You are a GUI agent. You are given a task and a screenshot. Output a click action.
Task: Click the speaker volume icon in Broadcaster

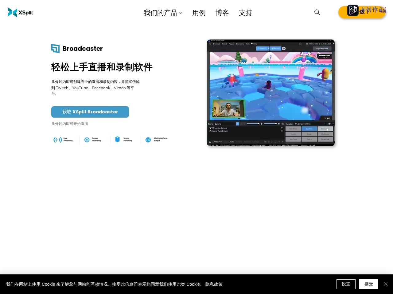[279, 124]
